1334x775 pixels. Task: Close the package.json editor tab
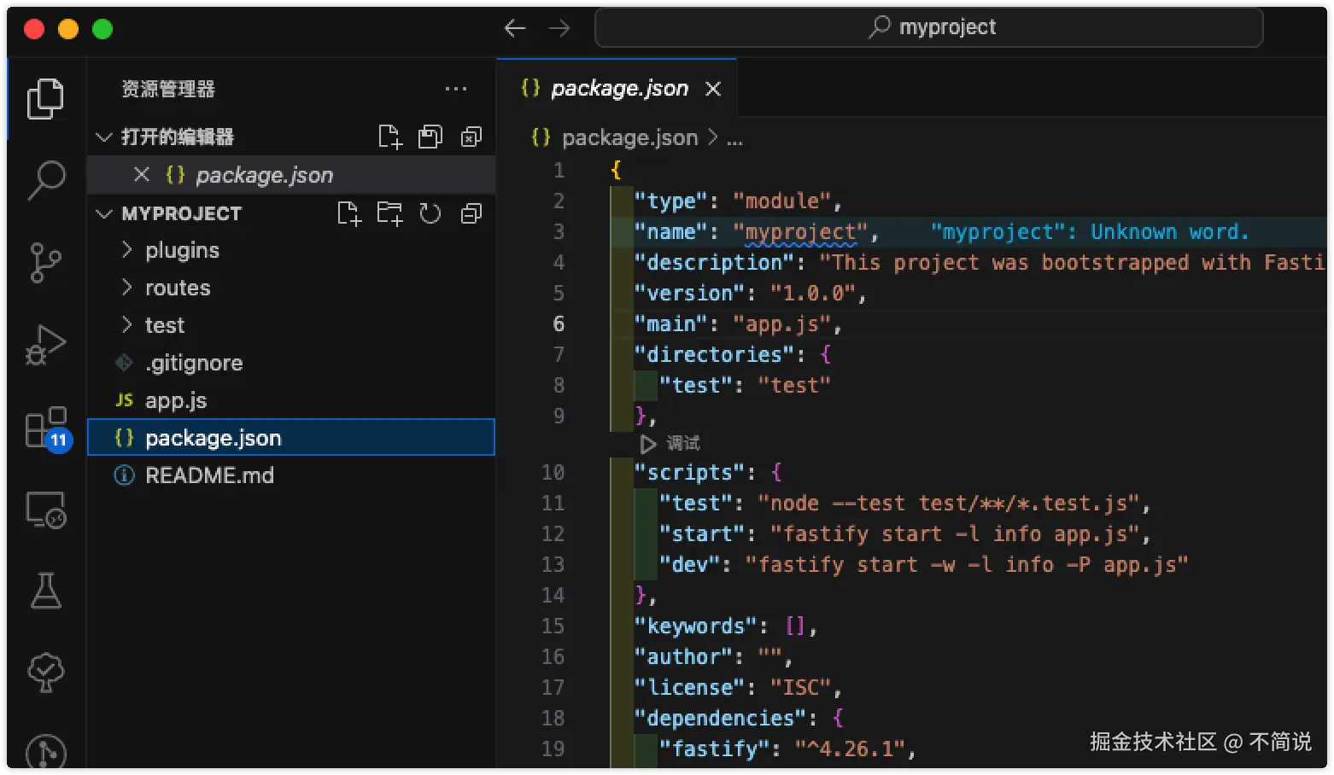[713, 89]
